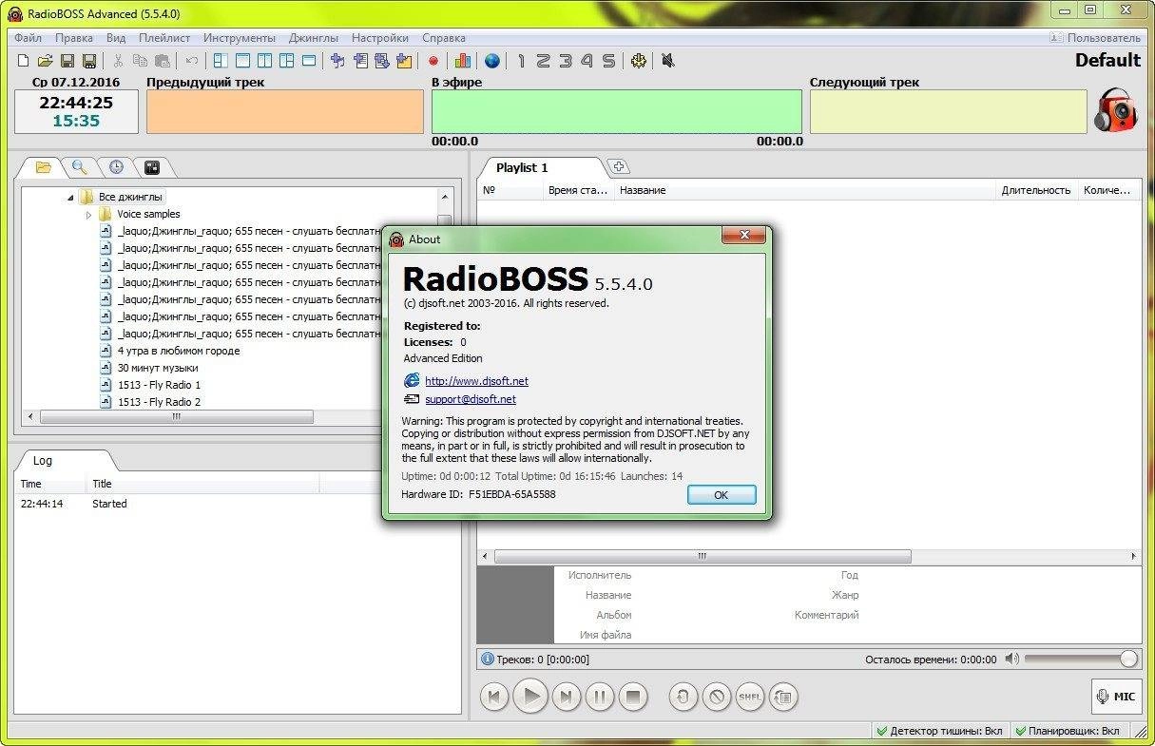
Task: Switch to preset number 3
Action: tap(566, 61)
